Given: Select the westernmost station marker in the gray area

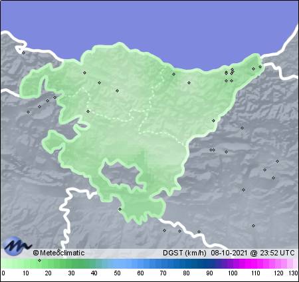Looking at the screenshot, I should [x=28, y=112].
